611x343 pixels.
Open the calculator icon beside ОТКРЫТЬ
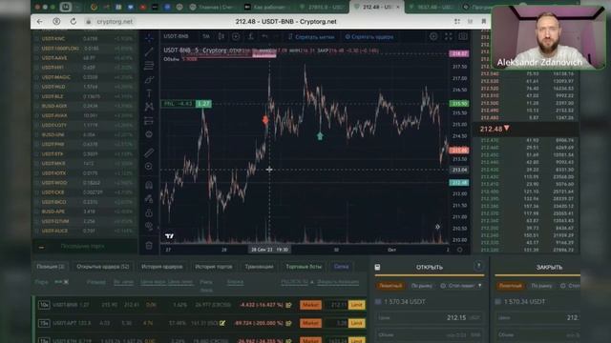(377, 267)
